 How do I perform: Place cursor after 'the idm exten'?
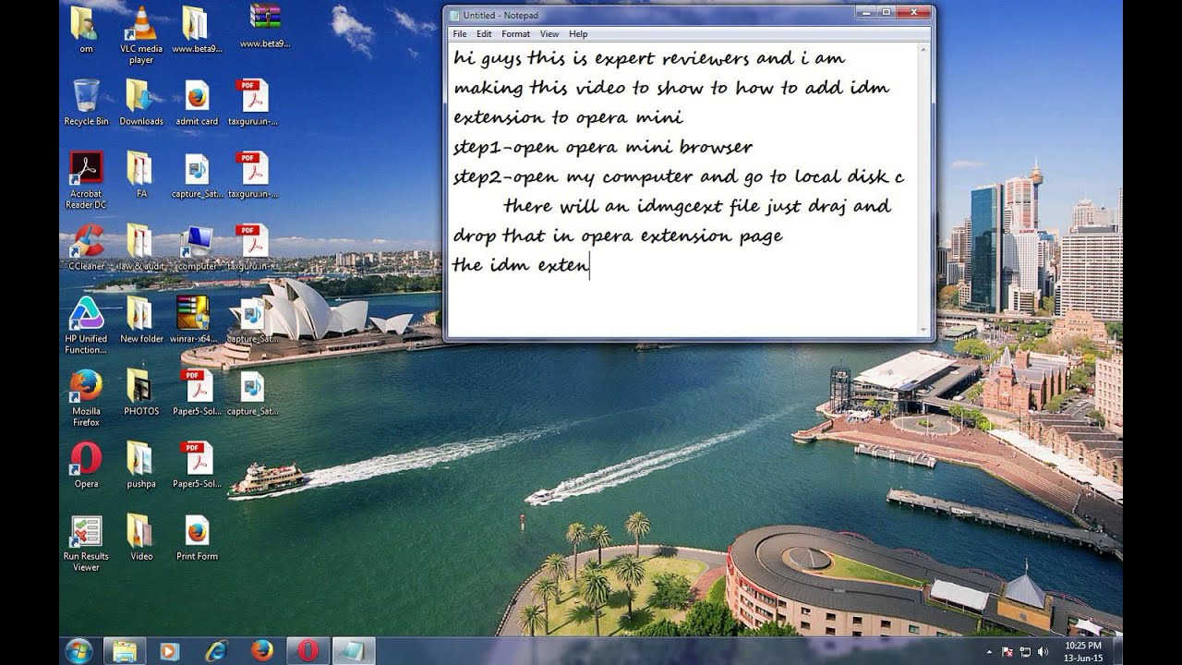coord(591,266)
